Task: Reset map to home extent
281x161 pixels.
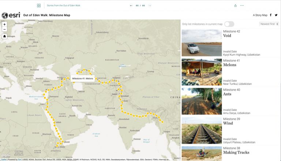Action: click(4, 36)
